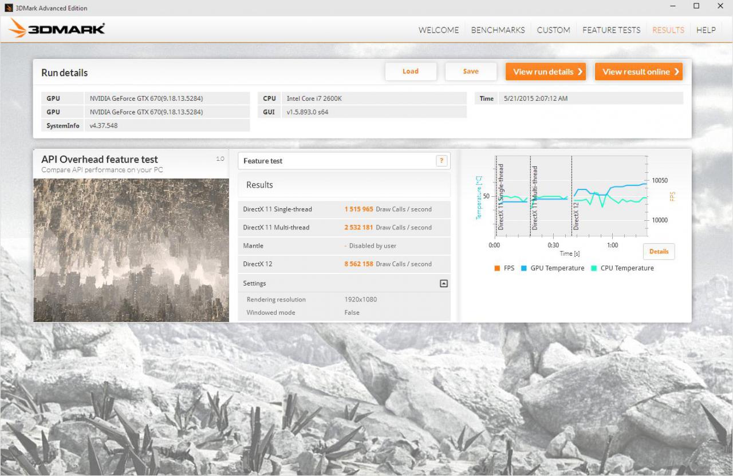Click the GPU Temperature blue legend swatch

524,268
